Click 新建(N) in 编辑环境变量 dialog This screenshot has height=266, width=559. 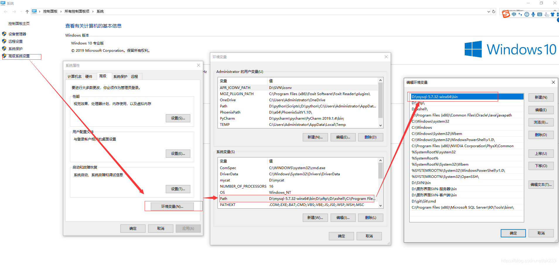(541, 97)
